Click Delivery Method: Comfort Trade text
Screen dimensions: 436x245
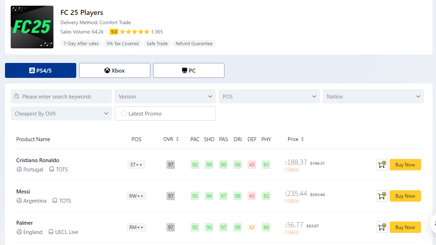pos(96,22)
